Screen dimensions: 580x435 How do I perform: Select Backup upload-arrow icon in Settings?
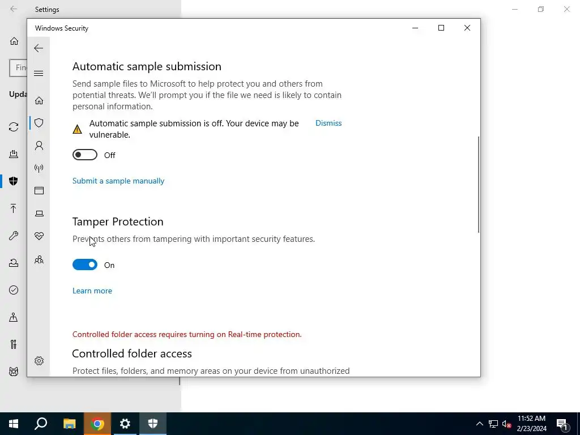14,208
